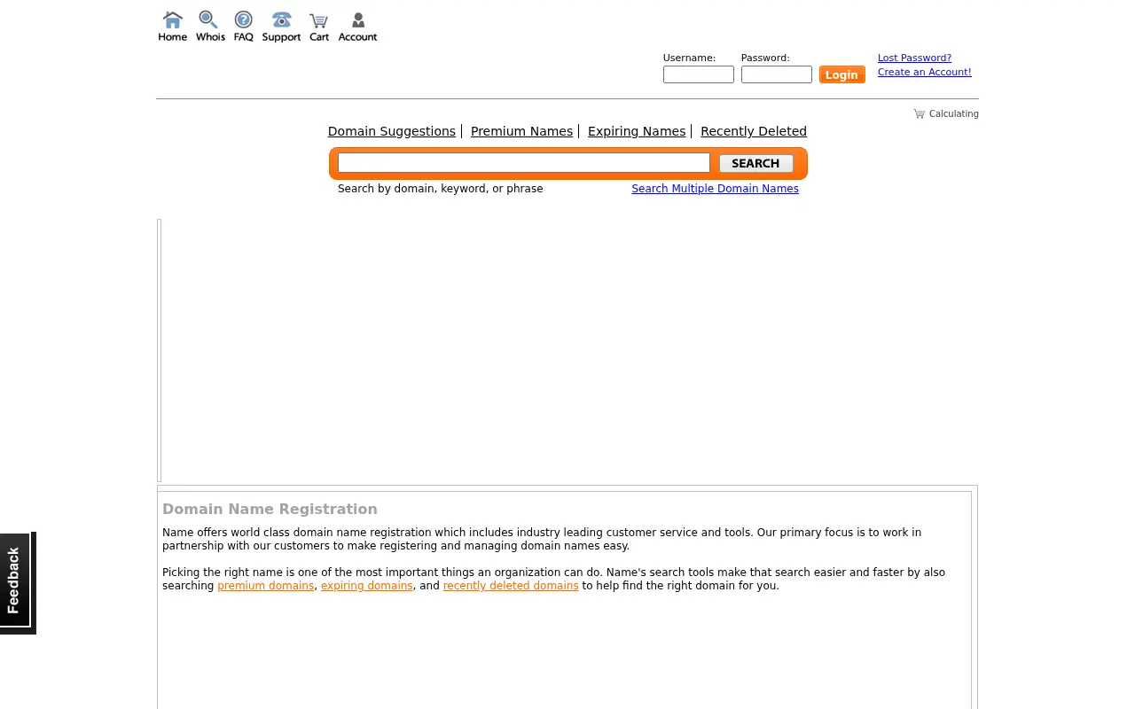Click the Domain Name Registration heading
Image resolution: width=1135 pixels, height=709 pixels.
270,509
